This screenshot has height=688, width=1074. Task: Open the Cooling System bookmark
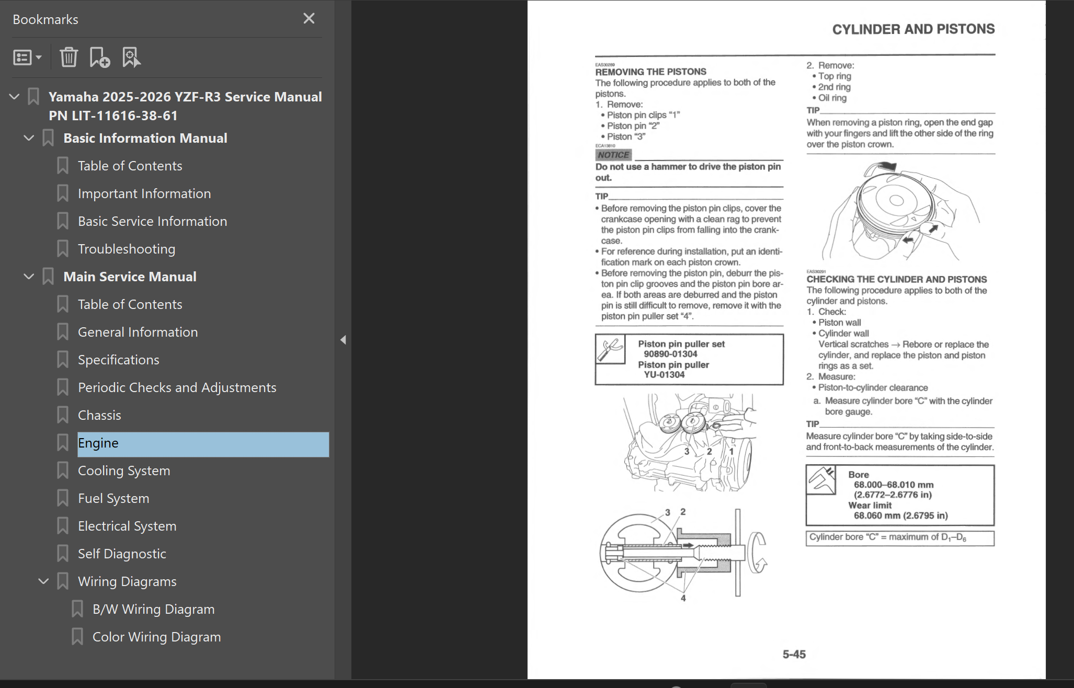tap(124, 471)
